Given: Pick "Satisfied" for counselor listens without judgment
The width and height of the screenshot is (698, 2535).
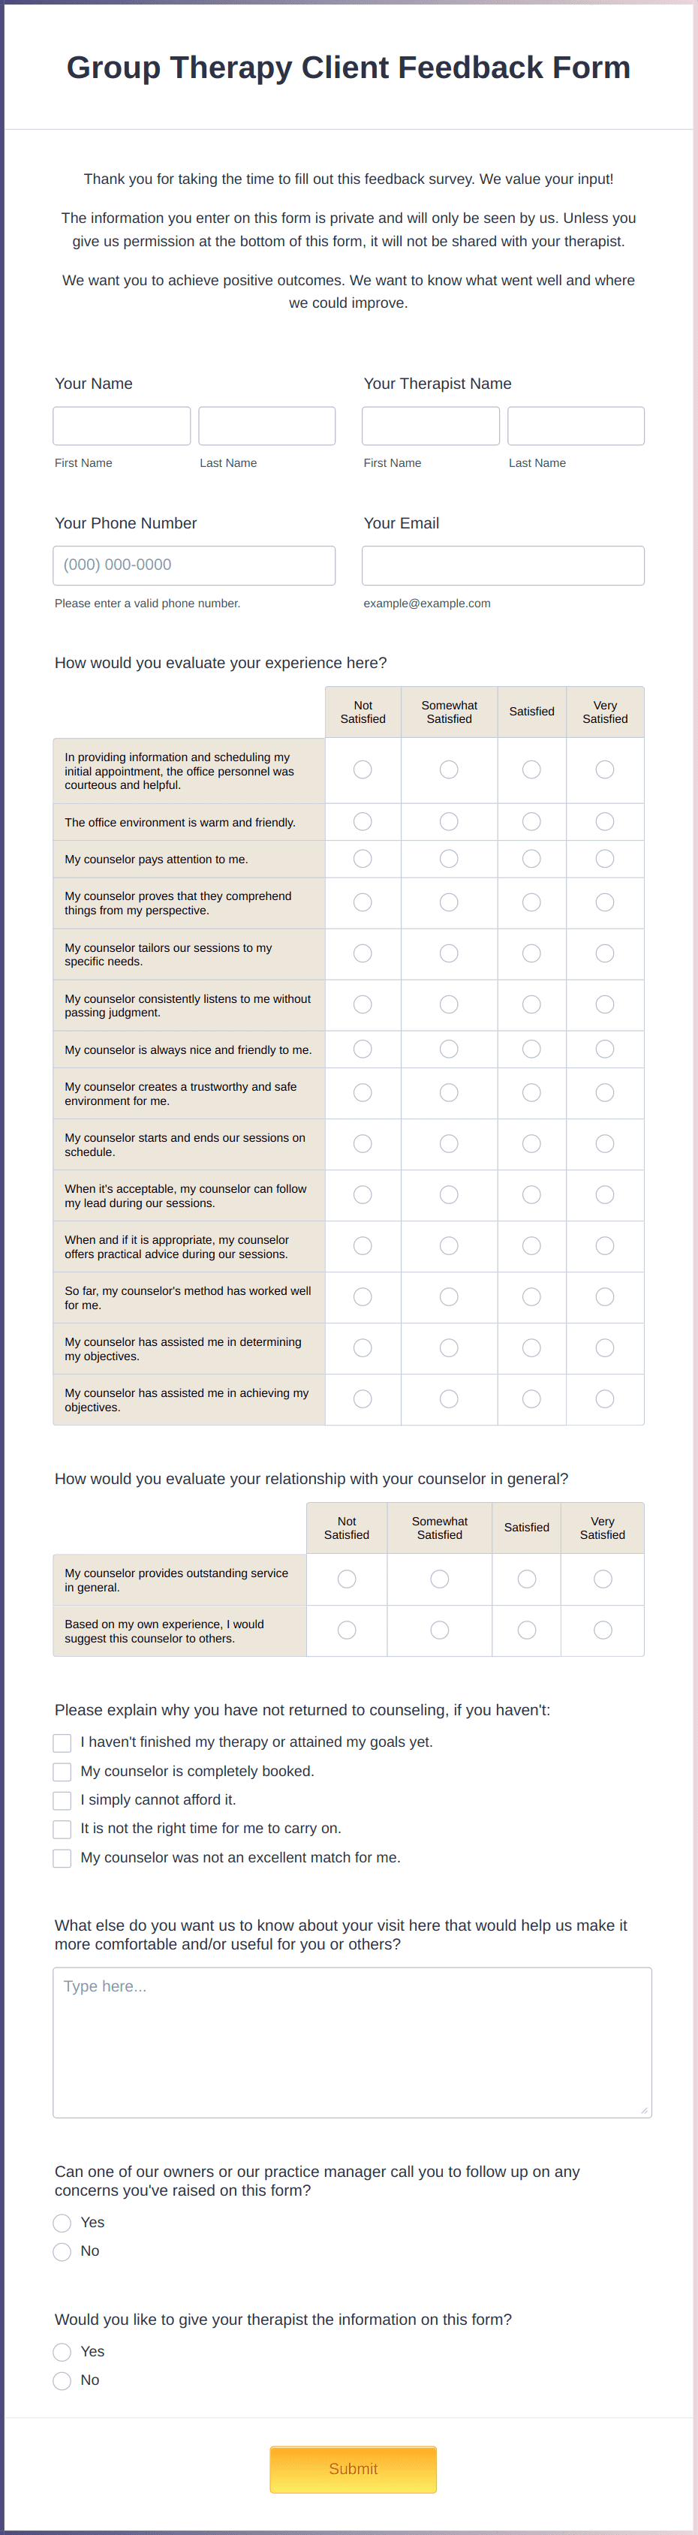Looking at the screenshot, I should 531,1004.
